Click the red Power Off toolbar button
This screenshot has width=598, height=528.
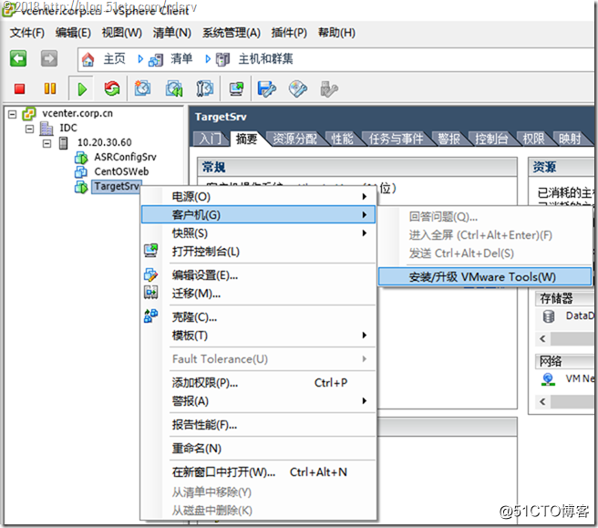point(19,88)
